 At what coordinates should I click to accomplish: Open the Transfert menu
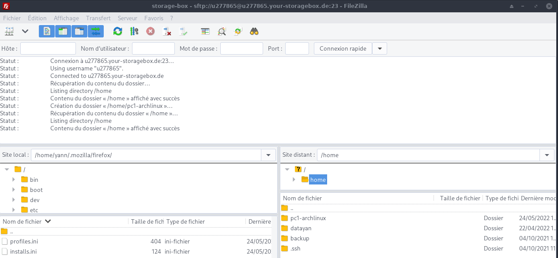pyautogui.click(x=98, y=18)
